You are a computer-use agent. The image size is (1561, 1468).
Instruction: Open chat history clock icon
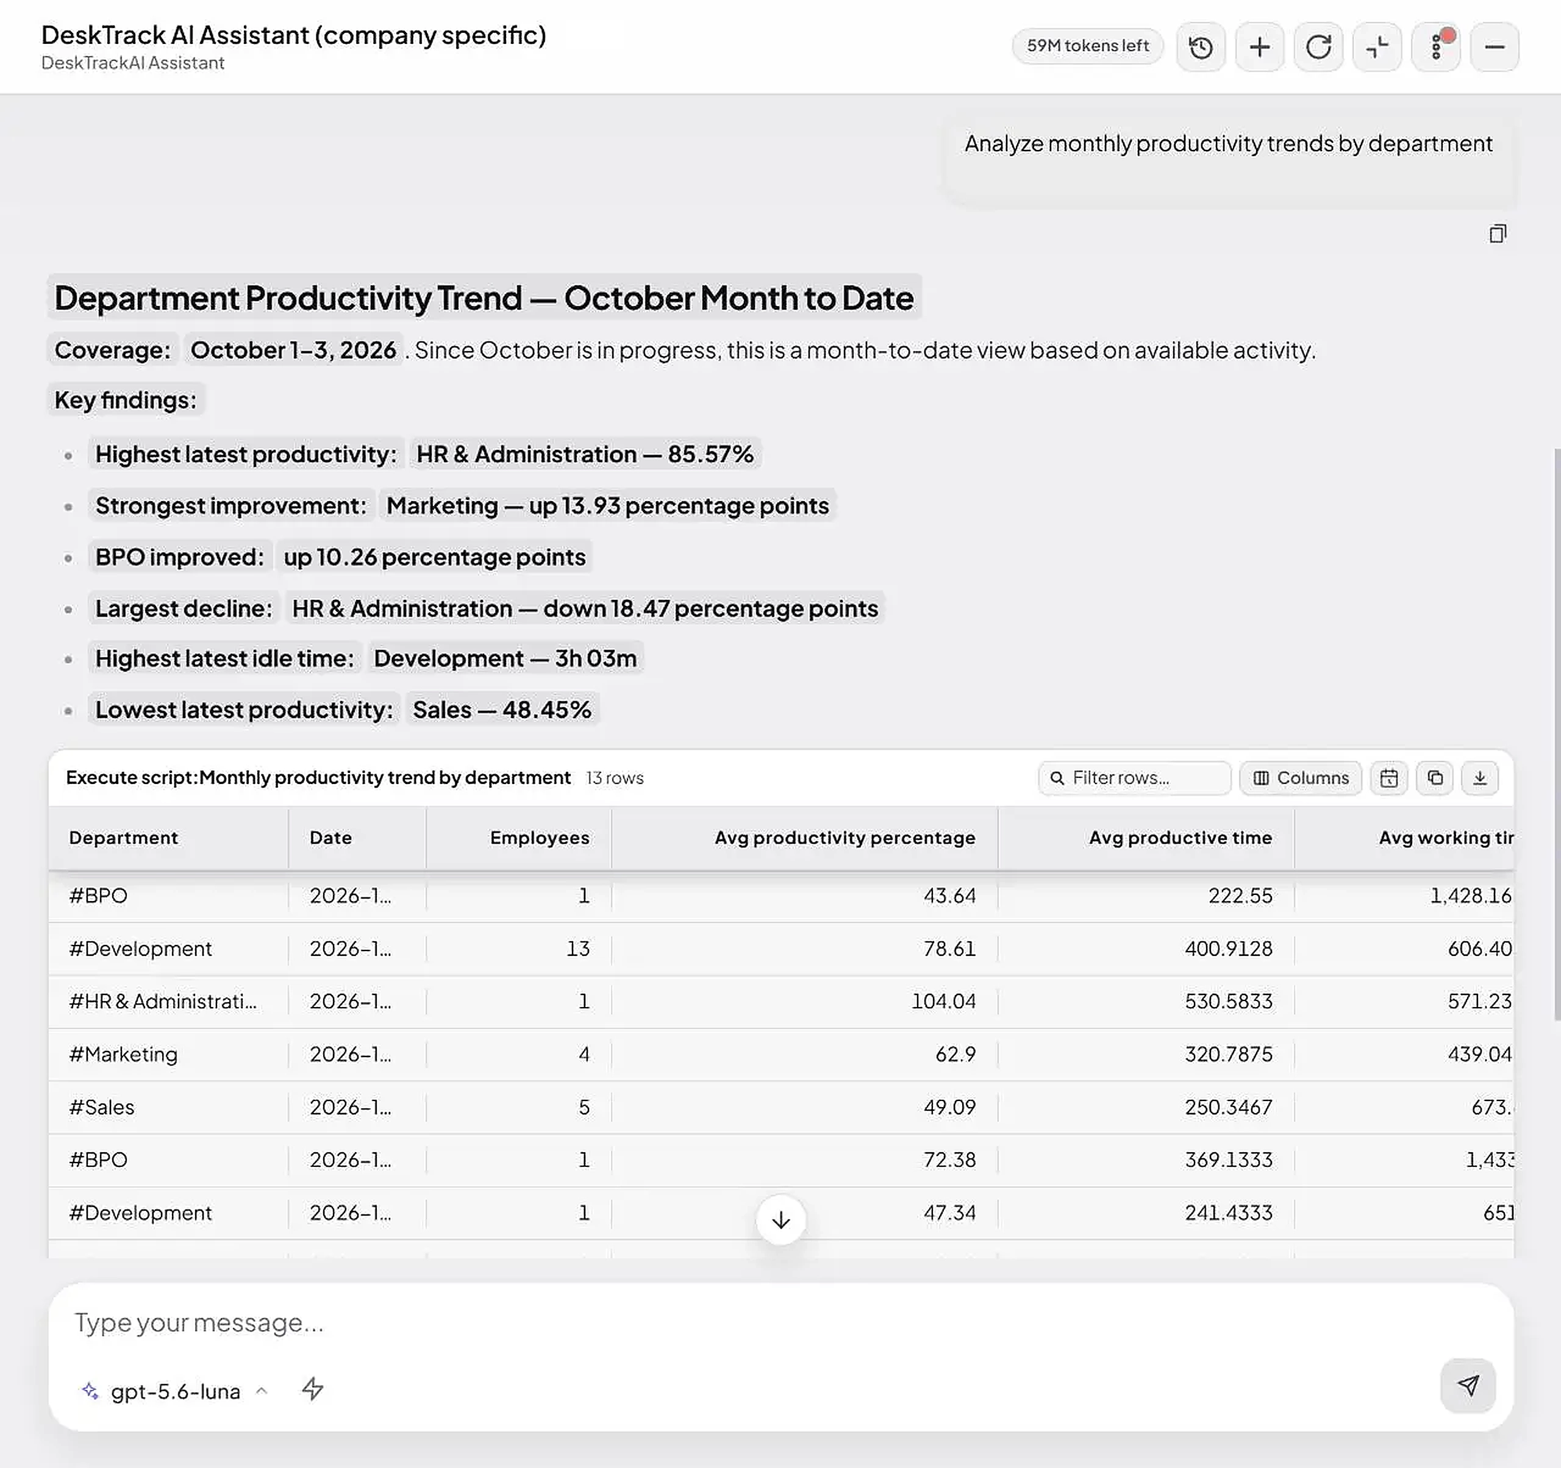(1201, 47)
